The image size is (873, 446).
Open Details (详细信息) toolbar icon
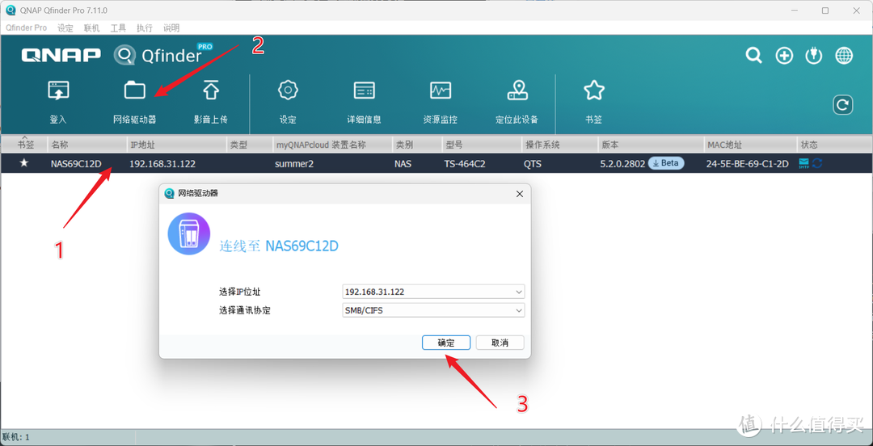364,90
